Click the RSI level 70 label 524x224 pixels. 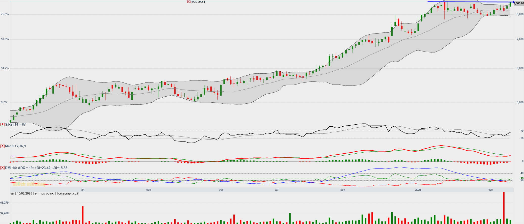(x=522, y=131)
